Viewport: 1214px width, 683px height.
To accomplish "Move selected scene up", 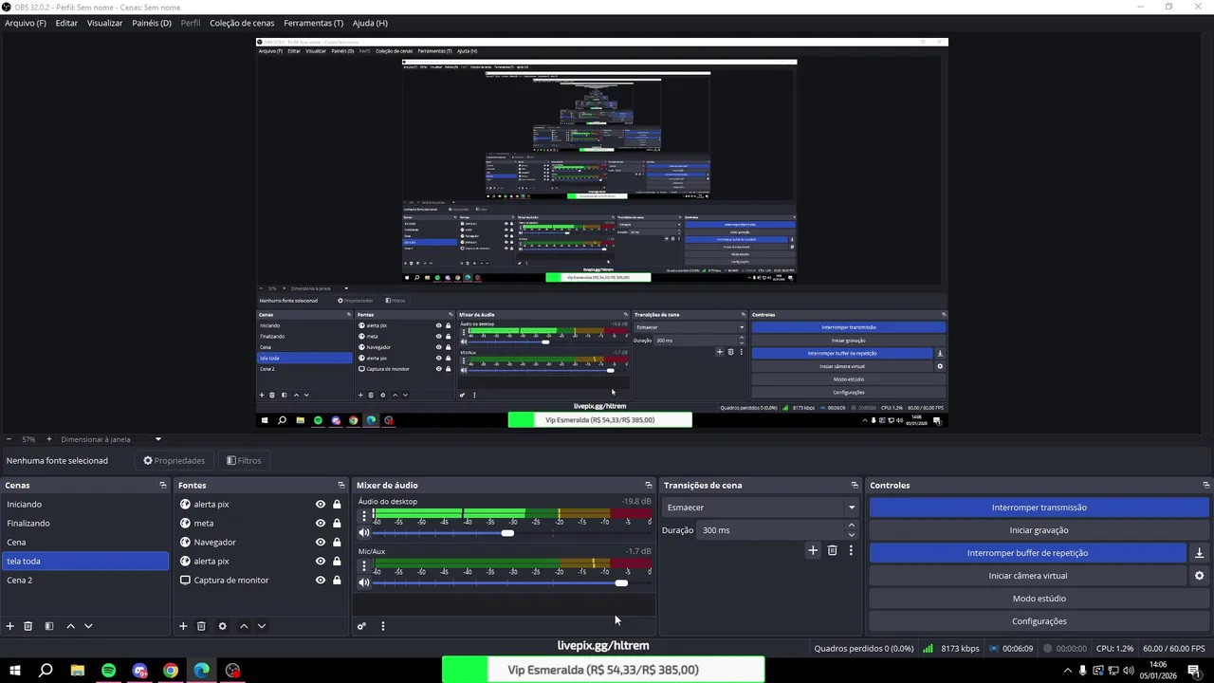I will click(70, 626).
